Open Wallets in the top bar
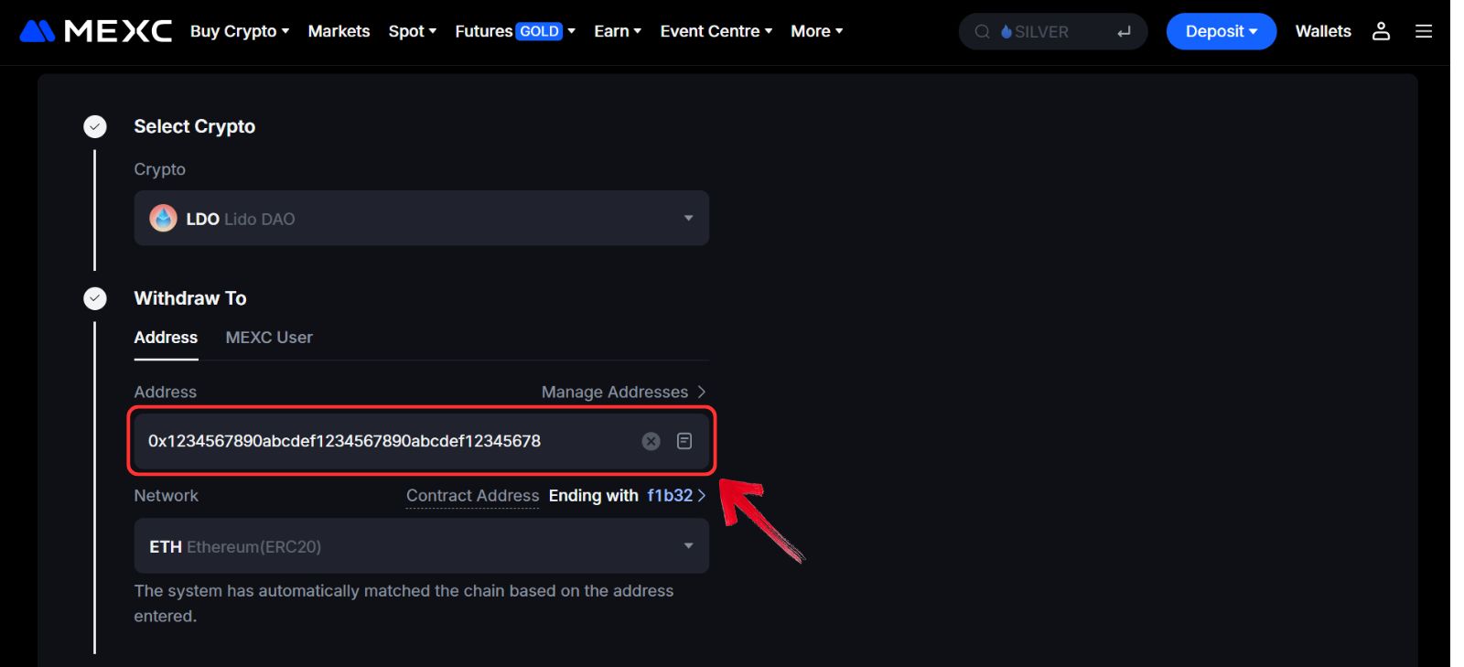This screenshot has width=1464, height=667. [x=1323, y=31]
